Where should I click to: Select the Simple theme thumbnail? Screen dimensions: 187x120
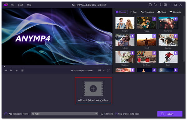(125, 23)
